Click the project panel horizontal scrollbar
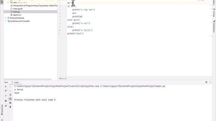The width and height of the screenshot is (216, 121). click(28, 79)
